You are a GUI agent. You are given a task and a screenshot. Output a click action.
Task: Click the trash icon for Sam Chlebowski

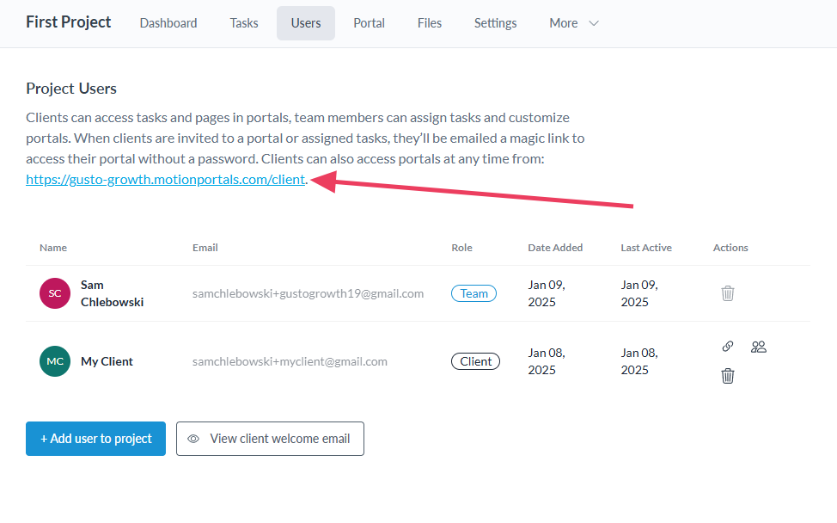pyautogui.click(x=728, y=293)
